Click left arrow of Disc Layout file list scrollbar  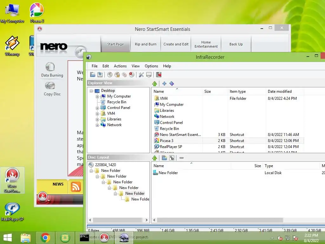pos(154,220)
